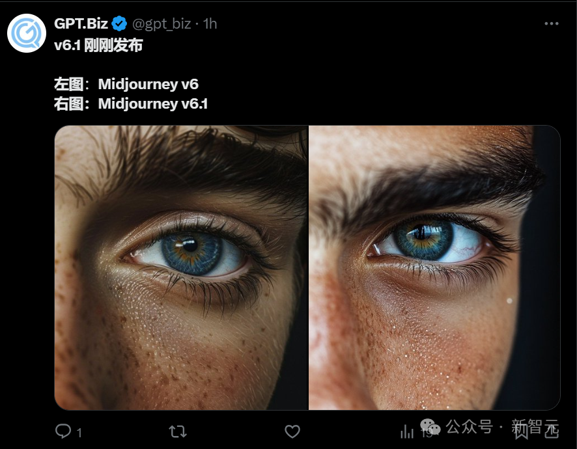Viewport: 577px width, 449px height.
Task: Click the "新智元" watermark text
Action: pos(535,427)
